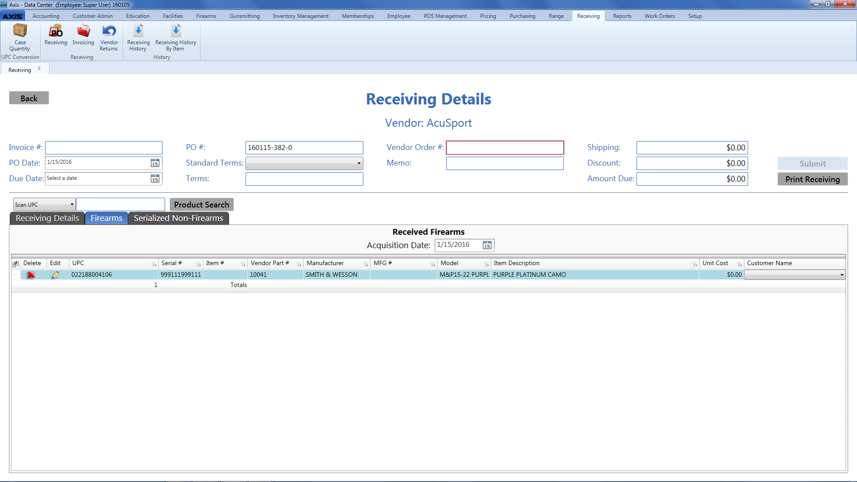
Task: Select the Receiving Details sub-tab
Action: click(x=47, y=218)
